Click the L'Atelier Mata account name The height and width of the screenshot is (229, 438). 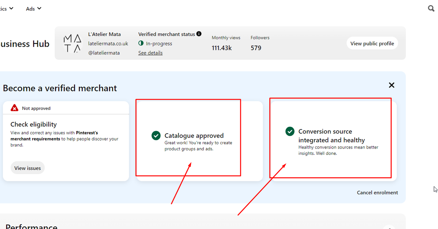click(x=104, y=34)
